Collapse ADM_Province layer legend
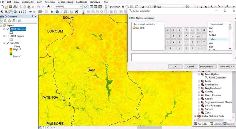This screenshot has height=129, width=236. (4, 29)
